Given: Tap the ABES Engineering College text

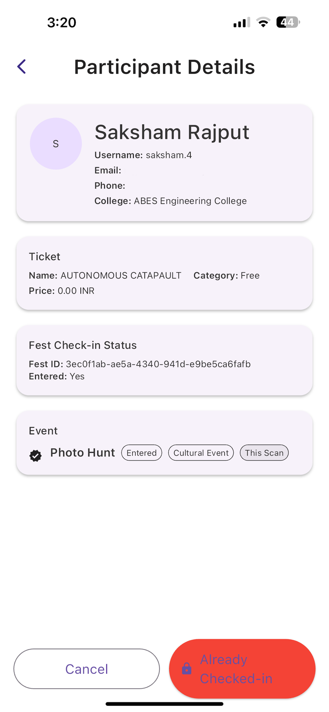Looking at the screenshot, I should [x=190, y=201].
